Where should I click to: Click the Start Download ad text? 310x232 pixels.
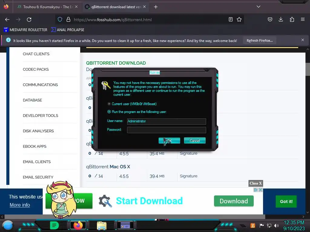click(x=149, y=201)
